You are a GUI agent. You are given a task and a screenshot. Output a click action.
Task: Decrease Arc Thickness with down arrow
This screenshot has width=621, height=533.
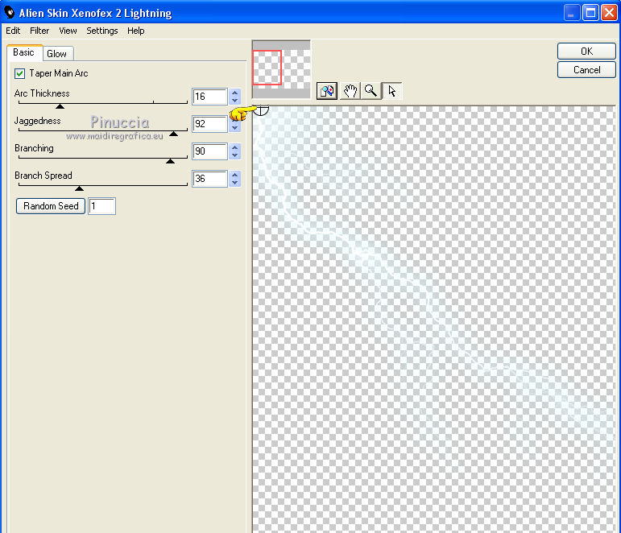235,101
